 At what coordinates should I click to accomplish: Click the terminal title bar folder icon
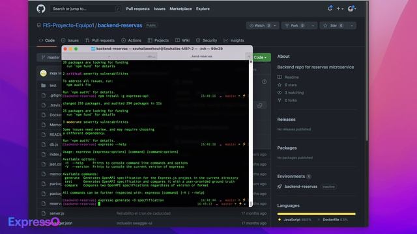coord(93,49)
